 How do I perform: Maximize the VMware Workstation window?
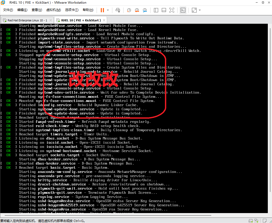pos(263,2)
